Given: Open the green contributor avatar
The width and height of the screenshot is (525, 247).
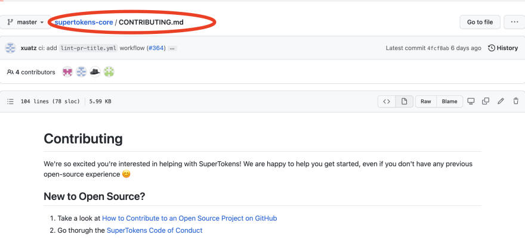Looking at the screenshot, I should pos(109,72).
